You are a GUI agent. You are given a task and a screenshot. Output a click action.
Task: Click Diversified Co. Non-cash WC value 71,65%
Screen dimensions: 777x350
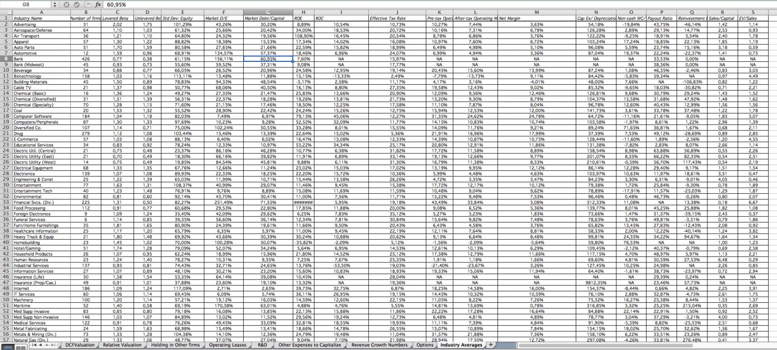[x=631, y=128]
